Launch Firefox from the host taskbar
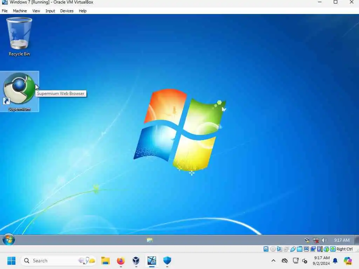This screenshot has height=269, width=359. tap(121, 261)
